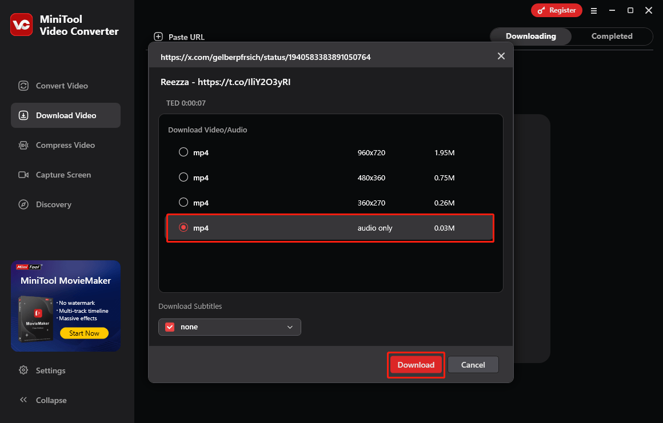
Task: Click the video title Reezza t.co link text
Action: 225,82
